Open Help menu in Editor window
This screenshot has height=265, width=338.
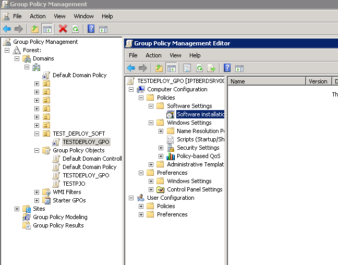point(195,55)
